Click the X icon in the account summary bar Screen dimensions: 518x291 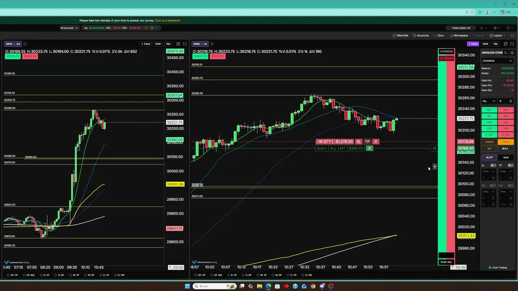pyautogui.click(x=146, y=28)
